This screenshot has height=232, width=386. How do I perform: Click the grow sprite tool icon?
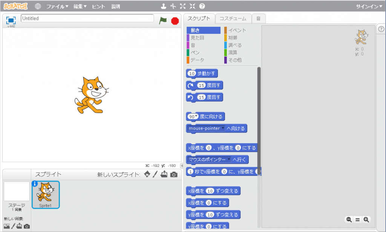(x=183, y=6)
